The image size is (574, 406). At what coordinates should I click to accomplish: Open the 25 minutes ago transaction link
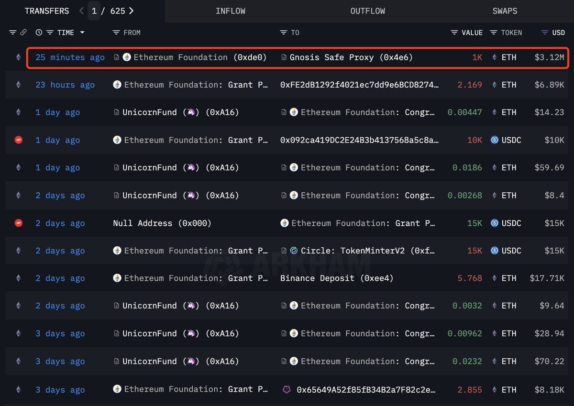pyautogui.click(x=70, y=57)
